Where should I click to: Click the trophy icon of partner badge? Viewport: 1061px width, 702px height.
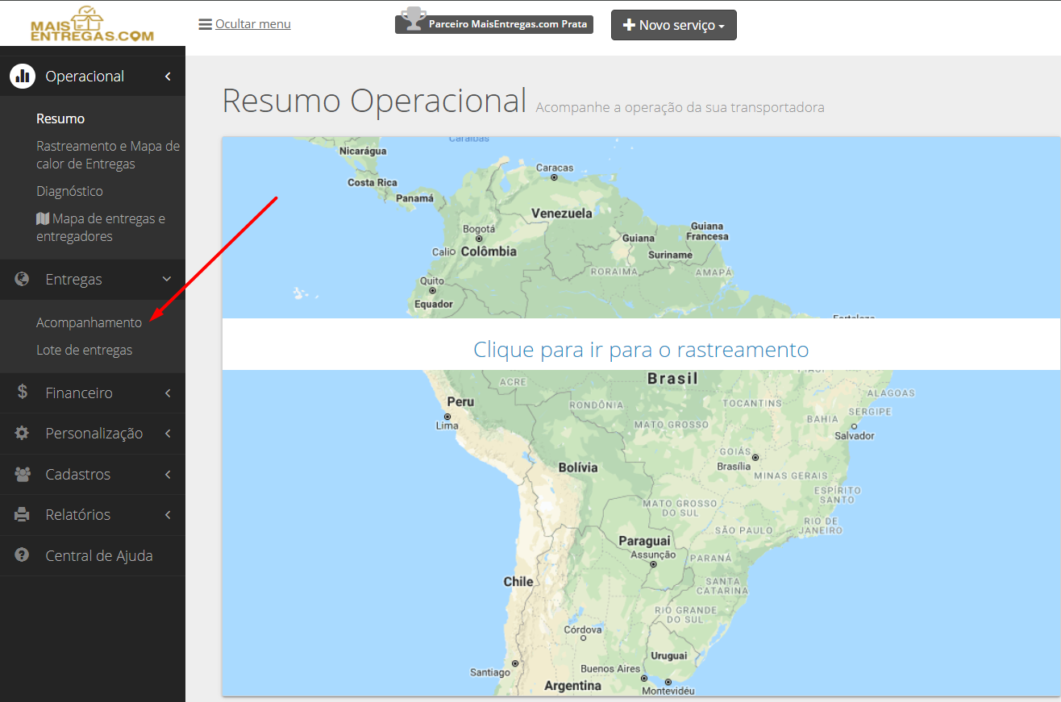pyautogui.click(x=414, y=19)
